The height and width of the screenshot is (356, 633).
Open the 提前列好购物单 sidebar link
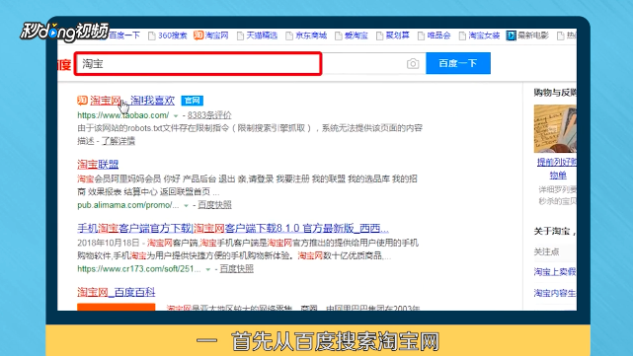[557, 169]
